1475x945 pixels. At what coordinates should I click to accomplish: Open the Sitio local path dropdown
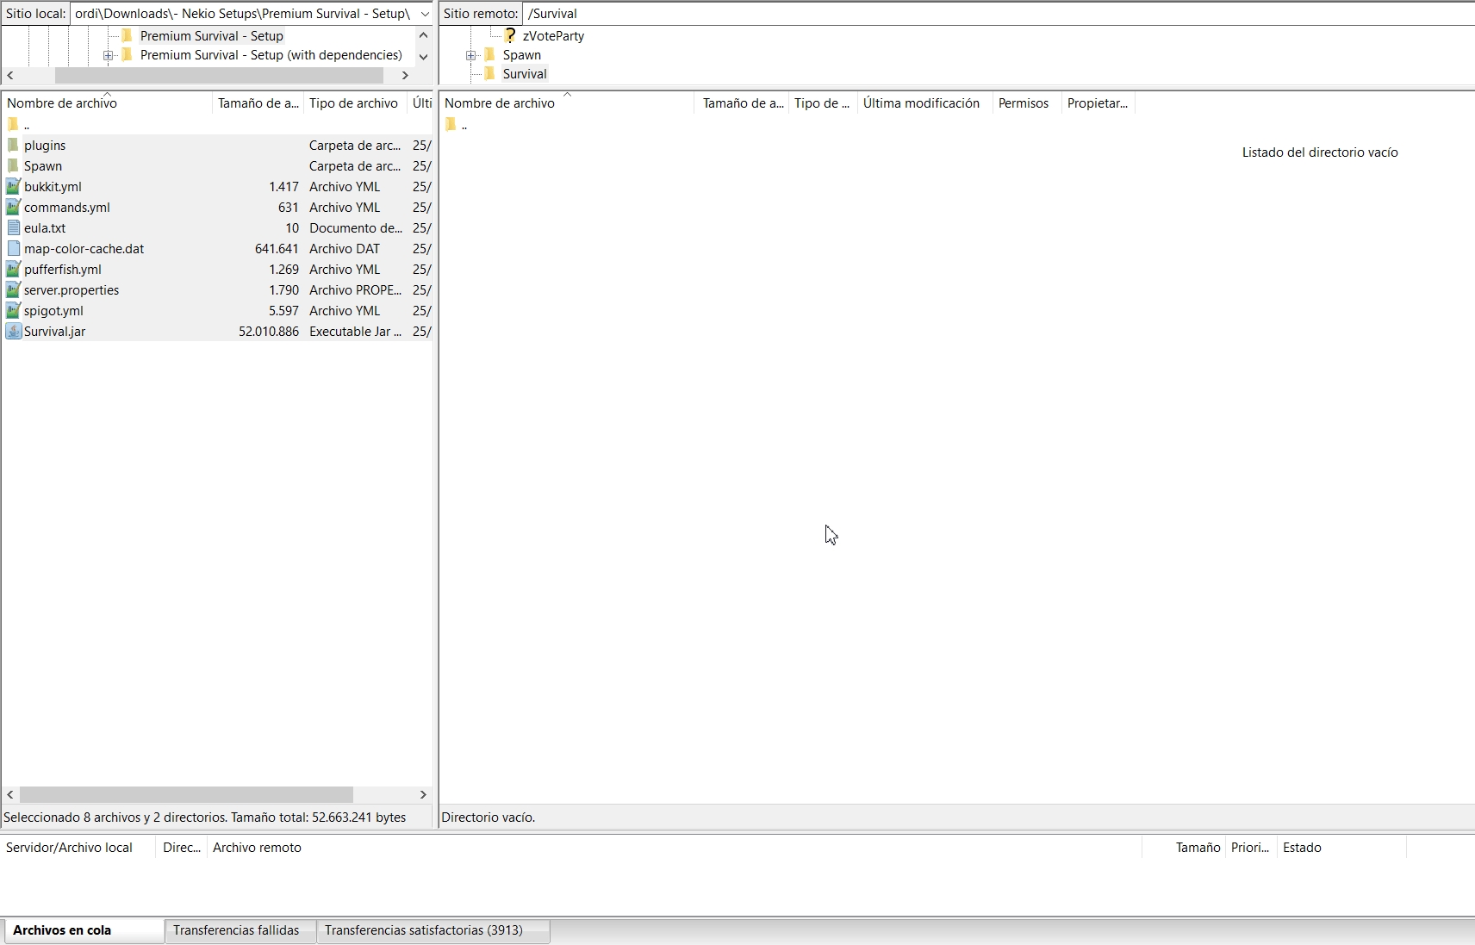(425, 14)
